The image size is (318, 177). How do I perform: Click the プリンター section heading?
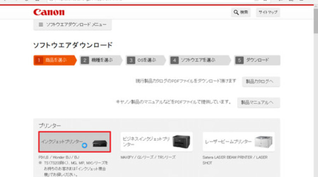click(50, 126)
